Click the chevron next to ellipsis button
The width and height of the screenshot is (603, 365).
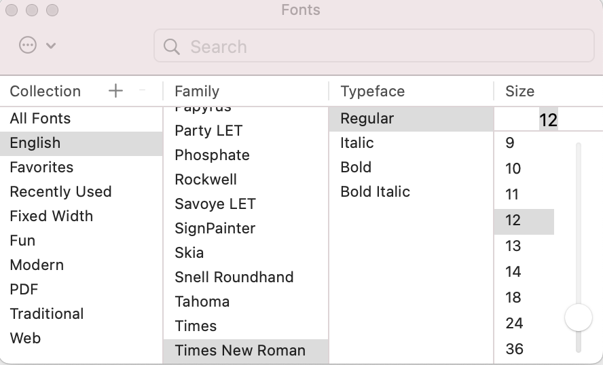[51, 46]
